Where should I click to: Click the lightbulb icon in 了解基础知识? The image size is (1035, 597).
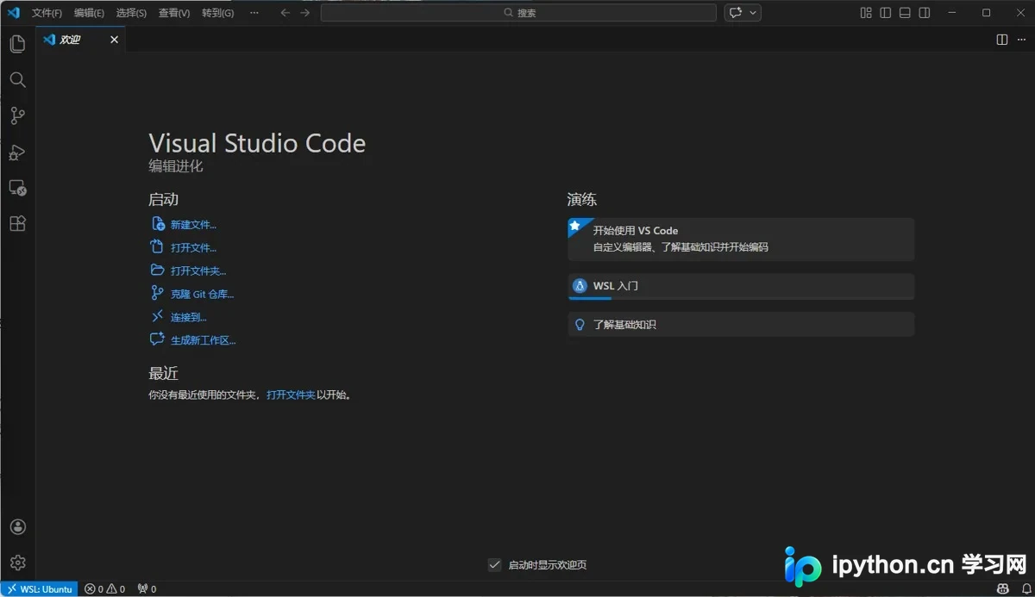click(x=580, y=325)
